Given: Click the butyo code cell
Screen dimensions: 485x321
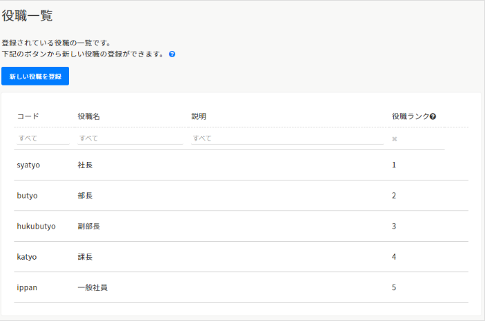Looking at the screenshot, I should pos(27,196).
